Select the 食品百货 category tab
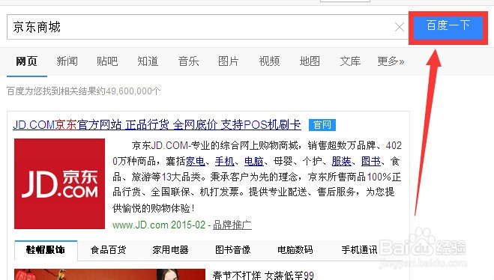 pyautogui.click(x=109, y=250)
